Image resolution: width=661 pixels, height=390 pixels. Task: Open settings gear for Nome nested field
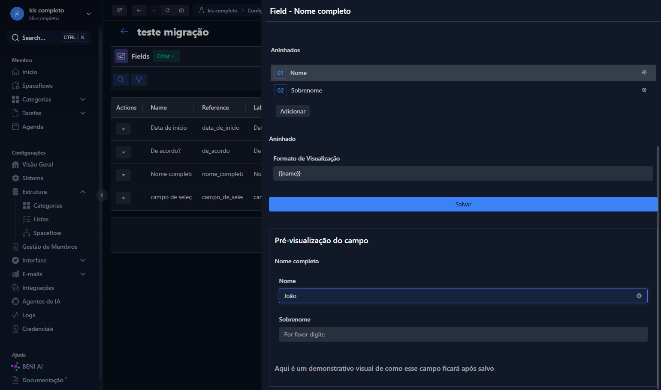tap(644, 73)
